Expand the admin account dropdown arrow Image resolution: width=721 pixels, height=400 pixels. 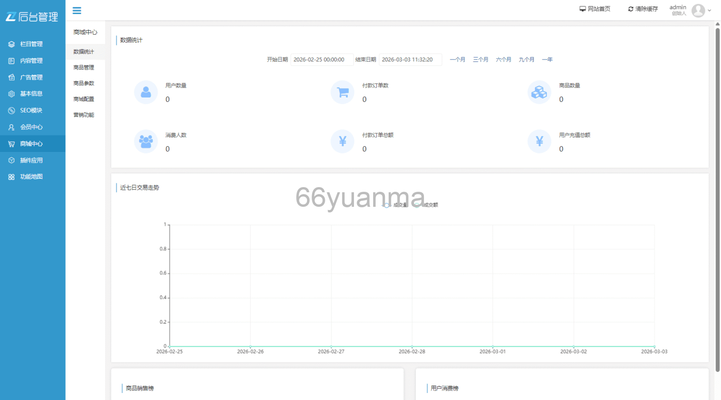[x=709, y=10]
